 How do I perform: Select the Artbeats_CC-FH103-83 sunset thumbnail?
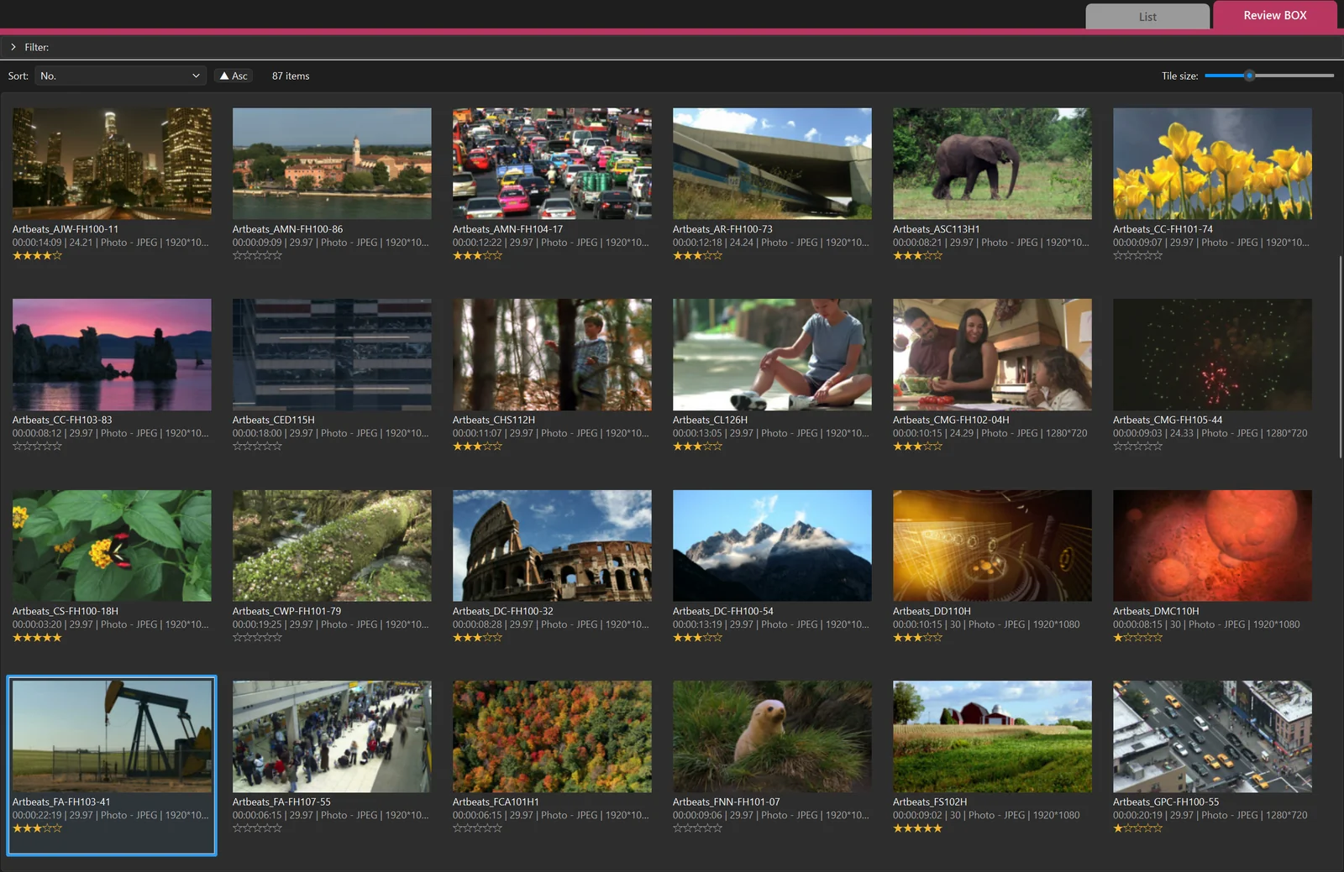[x=112, y=354]
